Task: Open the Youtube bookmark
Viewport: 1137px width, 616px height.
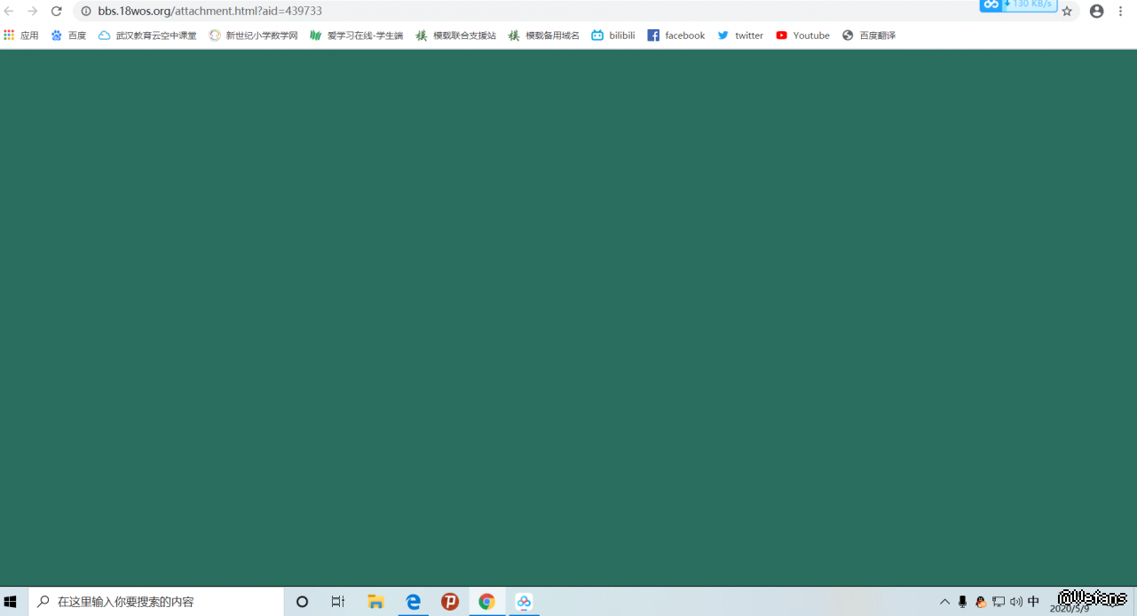Action: tap(803, 36)
